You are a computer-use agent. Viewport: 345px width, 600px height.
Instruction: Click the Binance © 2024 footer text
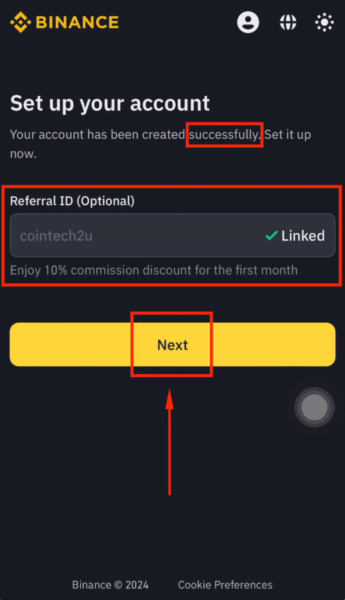110,585
